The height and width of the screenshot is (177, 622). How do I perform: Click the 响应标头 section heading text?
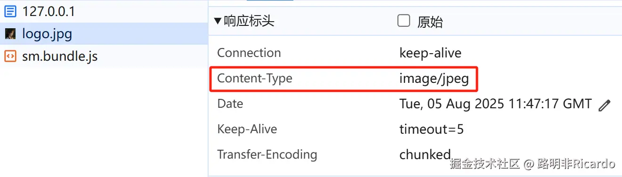tap(249, 21)
